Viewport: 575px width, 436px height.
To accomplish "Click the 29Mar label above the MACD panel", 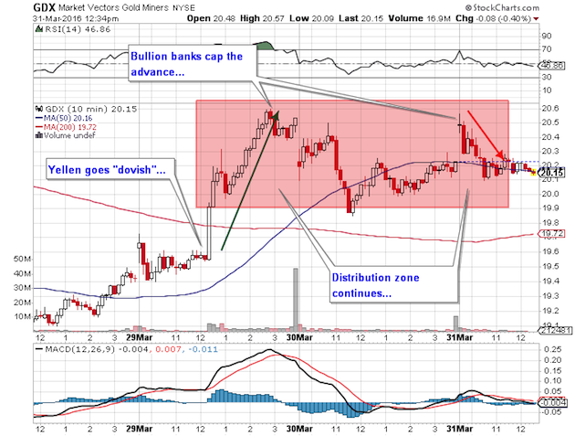I will click(139, 337).
